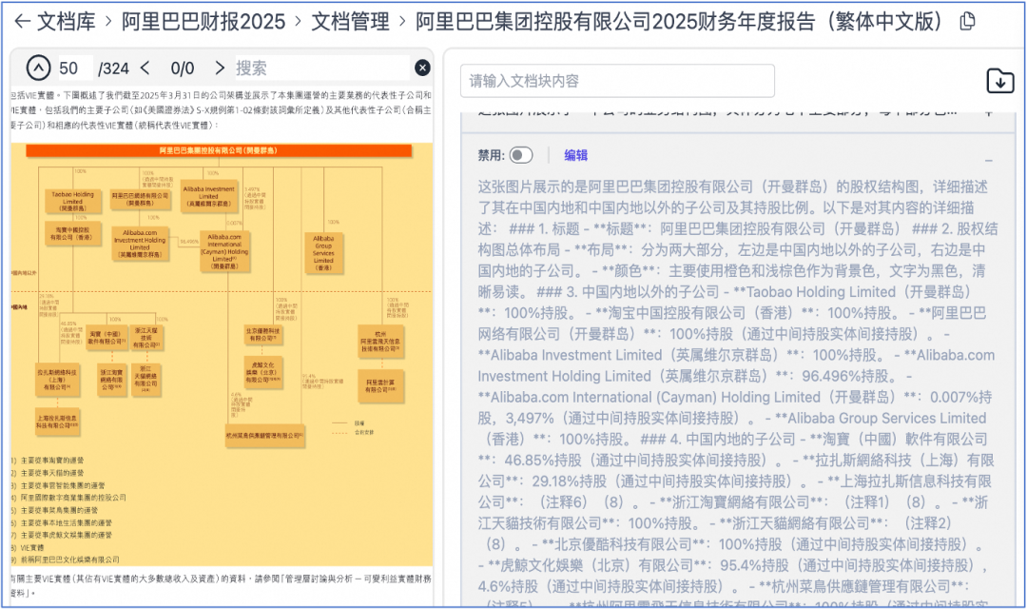
Task: Go to next search match arrow
Action: (x=220, y=68)
